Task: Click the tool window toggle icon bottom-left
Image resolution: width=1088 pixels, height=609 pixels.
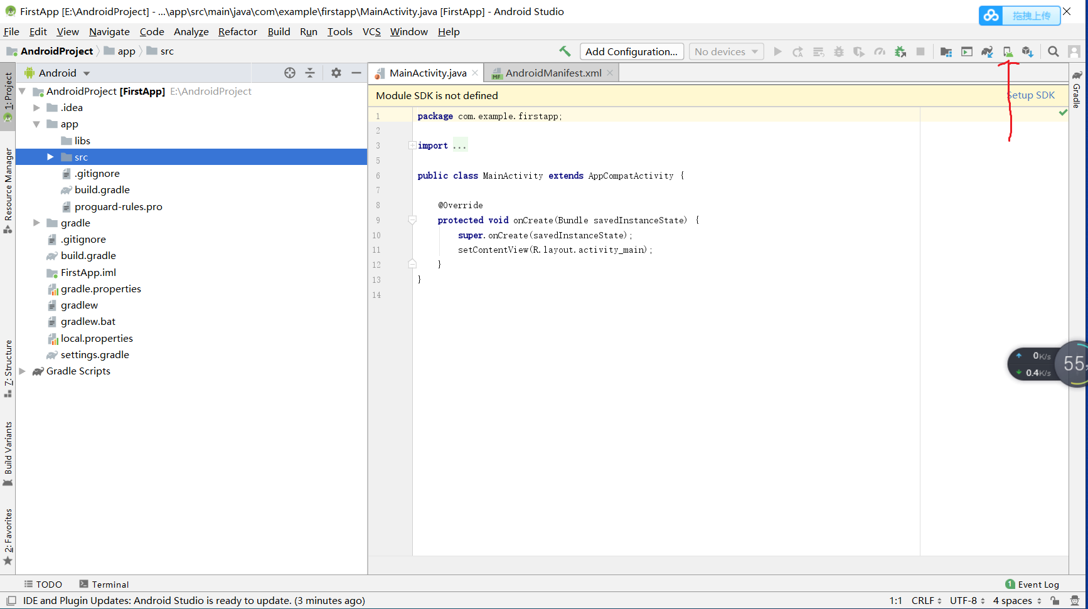Action: click(x=11, y=601)
